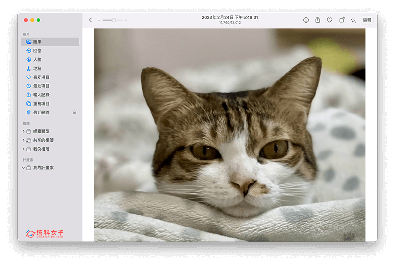Viewport: 395px width, 265px height.
Task: Select the 媒體類型 folder label
Action: (x=41, y=131)
